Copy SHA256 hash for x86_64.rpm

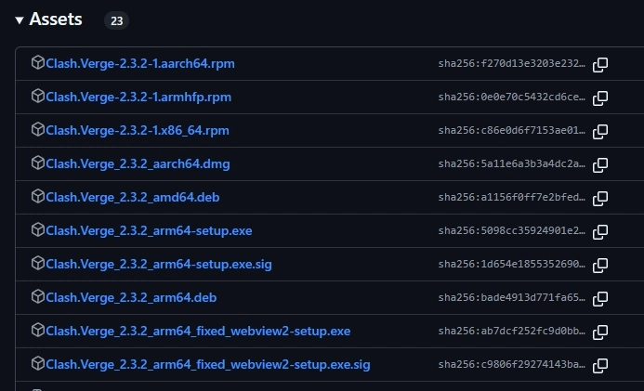coord(600,131)
